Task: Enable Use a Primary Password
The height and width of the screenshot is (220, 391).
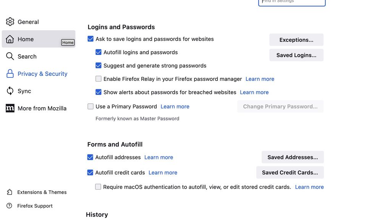Action: pyautogui.click(x=90, y=106)
